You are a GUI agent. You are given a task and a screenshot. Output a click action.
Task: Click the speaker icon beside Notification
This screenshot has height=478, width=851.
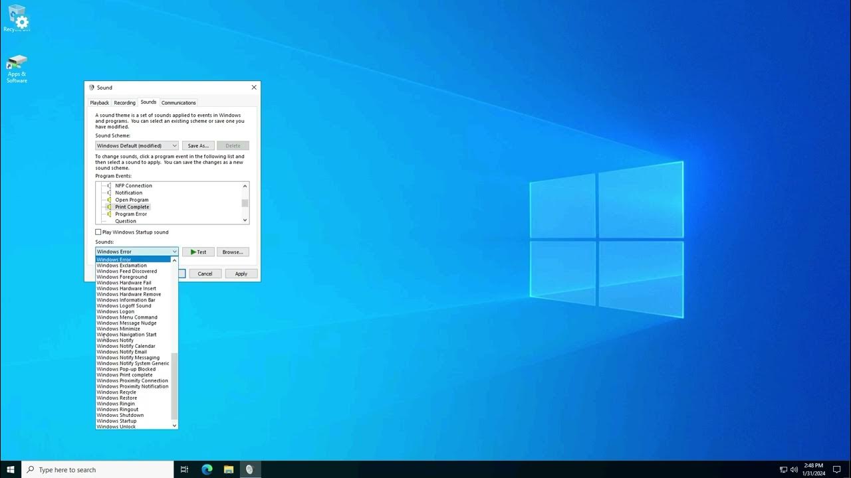[109, 193]
